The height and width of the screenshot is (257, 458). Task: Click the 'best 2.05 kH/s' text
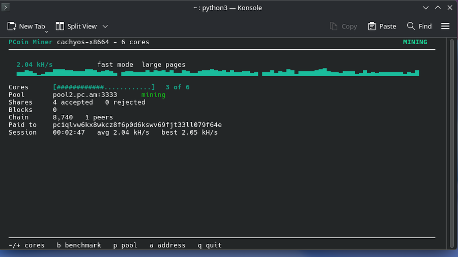coord(190,132)
